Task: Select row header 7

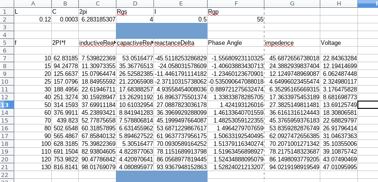Action: pos(7,58)
